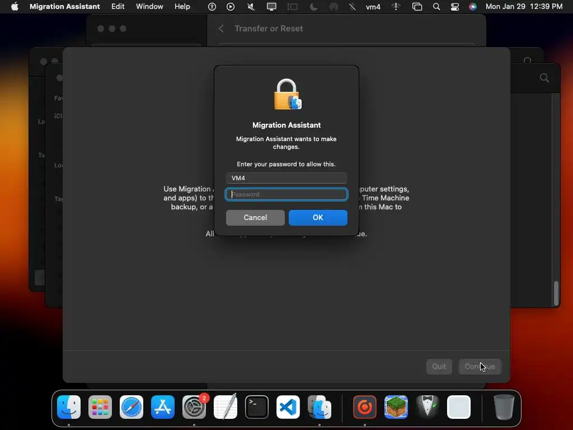Open Launchpad from the Dock

(100, 407)
